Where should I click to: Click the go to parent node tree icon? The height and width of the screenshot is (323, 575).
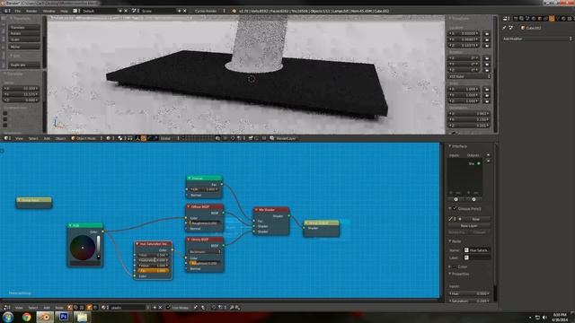point(204,307)
